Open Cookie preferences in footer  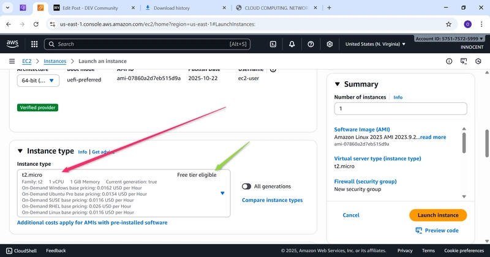pos(464,250)
